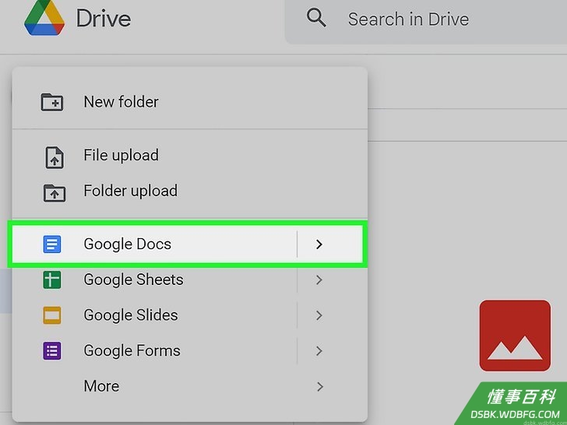Expand the Google Slides submenu arrow

coord(319,315)
